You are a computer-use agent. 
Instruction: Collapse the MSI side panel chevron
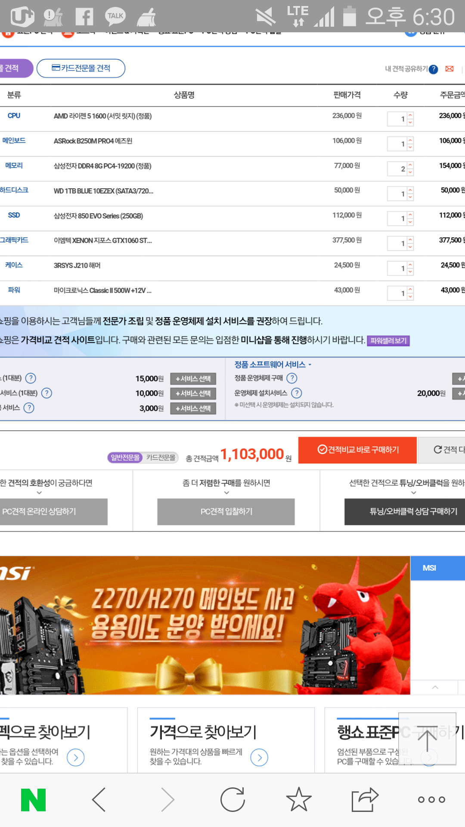point(435,687)
